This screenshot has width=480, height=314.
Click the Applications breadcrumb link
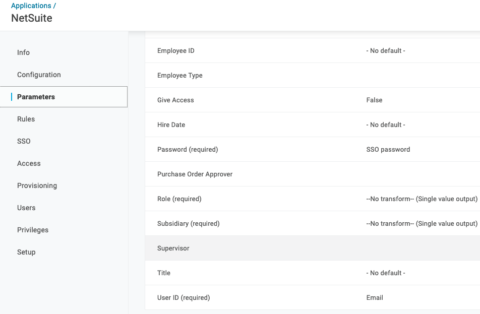(x=31, y=6)
